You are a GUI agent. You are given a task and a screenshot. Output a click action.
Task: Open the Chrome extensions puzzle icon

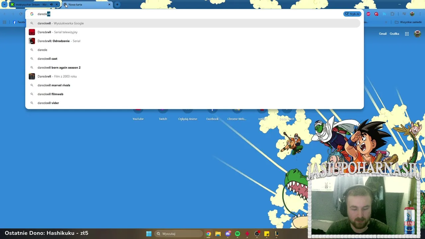point(392,14)
